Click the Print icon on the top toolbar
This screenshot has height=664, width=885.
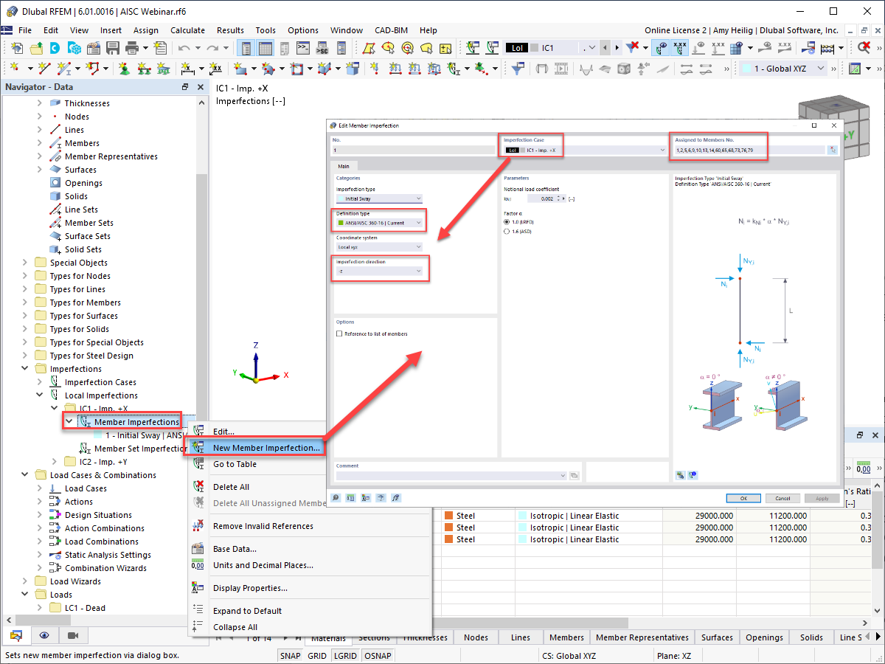[x=133, y=46]
